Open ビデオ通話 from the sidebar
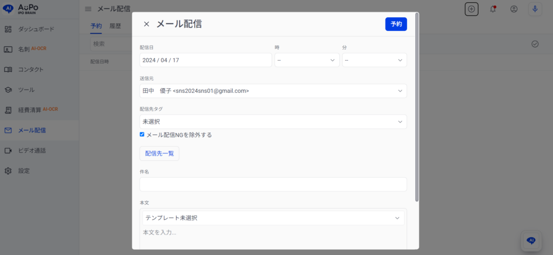This screenshot has width=553, height=255. (x=32, y=150)
